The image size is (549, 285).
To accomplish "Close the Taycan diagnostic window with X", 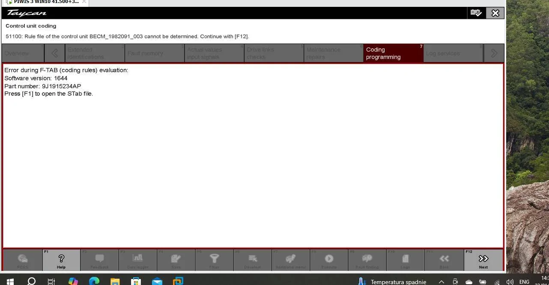I will [495, 13].
